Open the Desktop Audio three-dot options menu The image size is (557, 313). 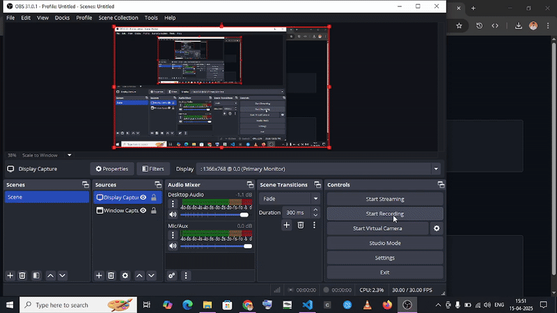click(173, 204)
